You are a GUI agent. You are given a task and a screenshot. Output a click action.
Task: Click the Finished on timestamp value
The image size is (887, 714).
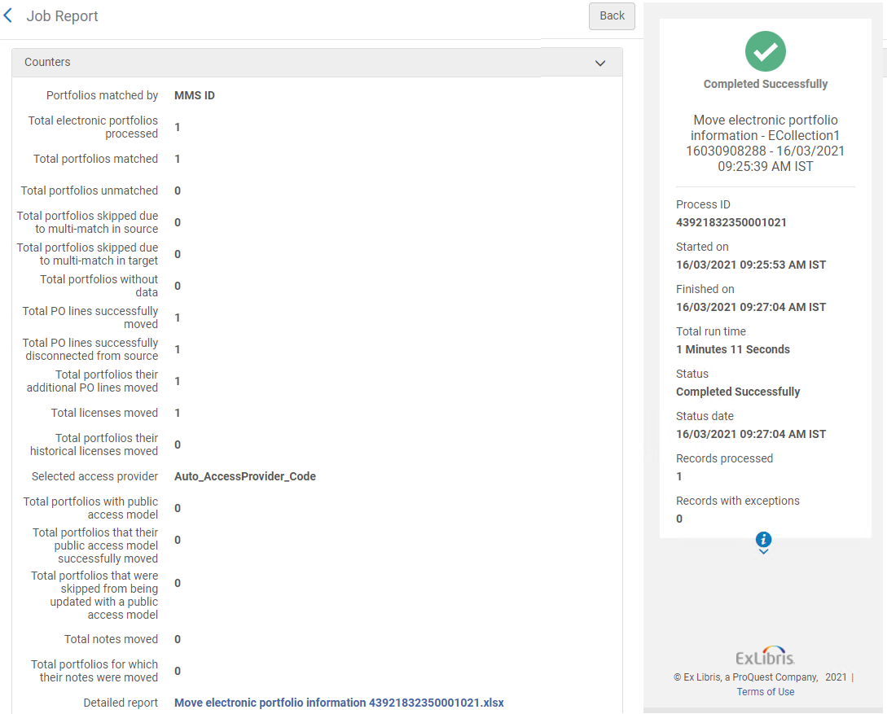pyautogui.click(x=751, y=307)
